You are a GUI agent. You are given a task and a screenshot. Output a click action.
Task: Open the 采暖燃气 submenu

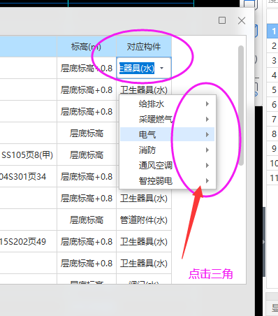point(167,120)
